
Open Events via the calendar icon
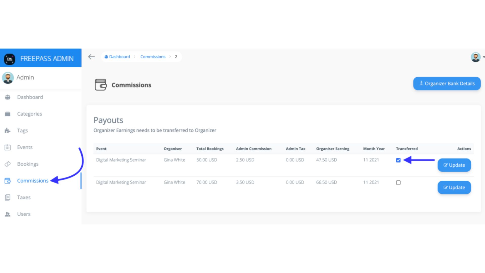8,147
